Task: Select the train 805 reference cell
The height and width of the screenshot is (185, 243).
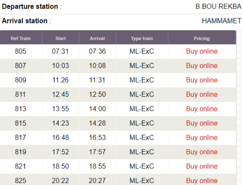Action: [x=20, y=51]
